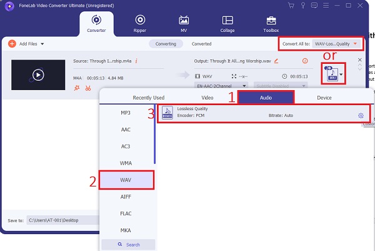Open the feedback chat icon
The height and width of the screenshot is (251, 375).
click(314, 5)
